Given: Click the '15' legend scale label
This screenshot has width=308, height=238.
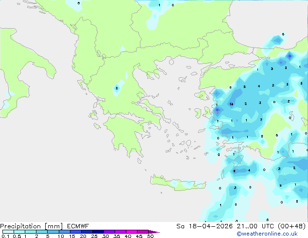Looking at the screenshot, I should pos(72,236).
